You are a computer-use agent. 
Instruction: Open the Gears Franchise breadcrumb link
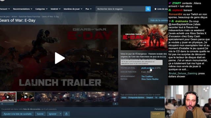coord(29,17)
